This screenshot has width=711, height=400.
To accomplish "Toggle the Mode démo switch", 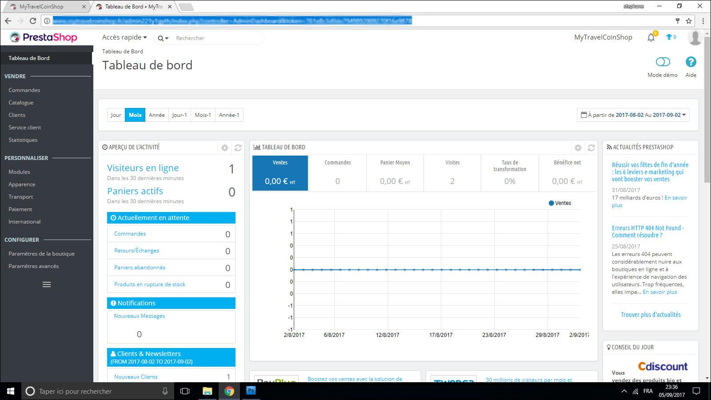I will [663, 62].
